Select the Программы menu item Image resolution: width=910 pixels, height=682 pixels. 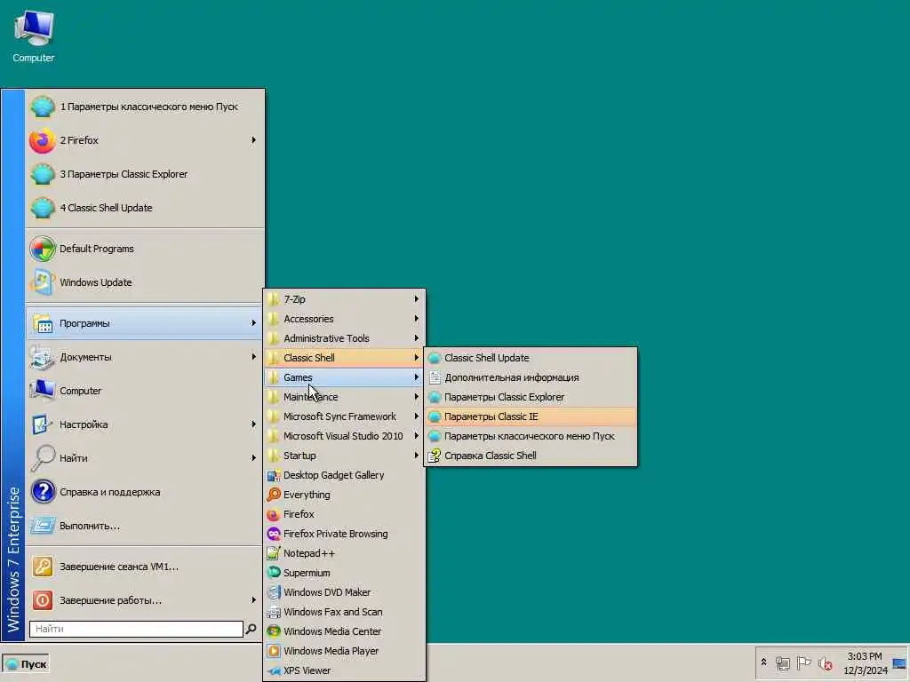click(145, 323)
